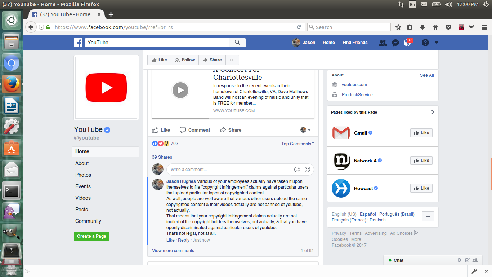Expand Pages liked by this Page chevron
This screenshot has width=492, height=277.
click(433, 112)
